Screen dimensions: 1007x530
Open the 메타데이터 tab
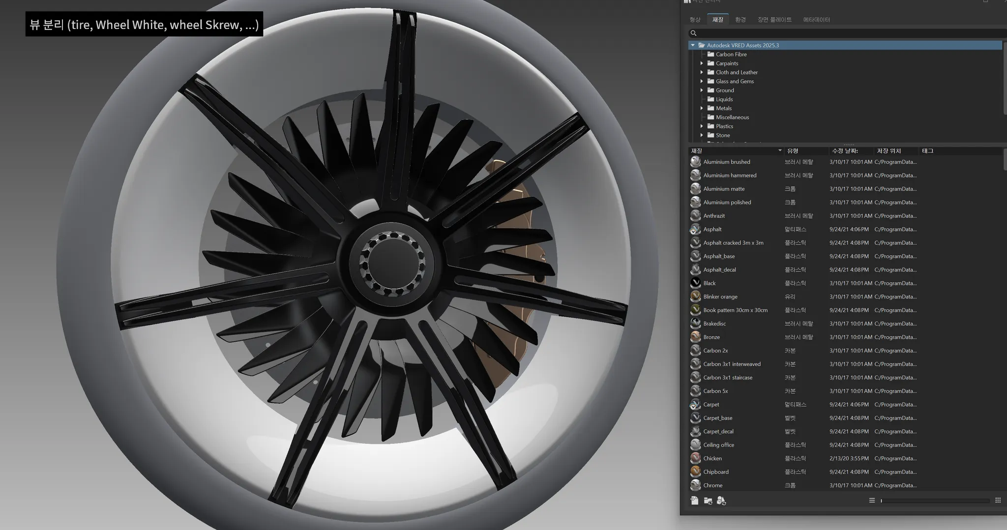817,20
